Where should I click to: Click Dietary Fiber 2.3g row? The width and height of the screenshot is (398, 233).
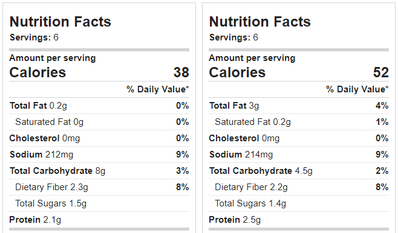pyautogui.click(x=99, y=187)
